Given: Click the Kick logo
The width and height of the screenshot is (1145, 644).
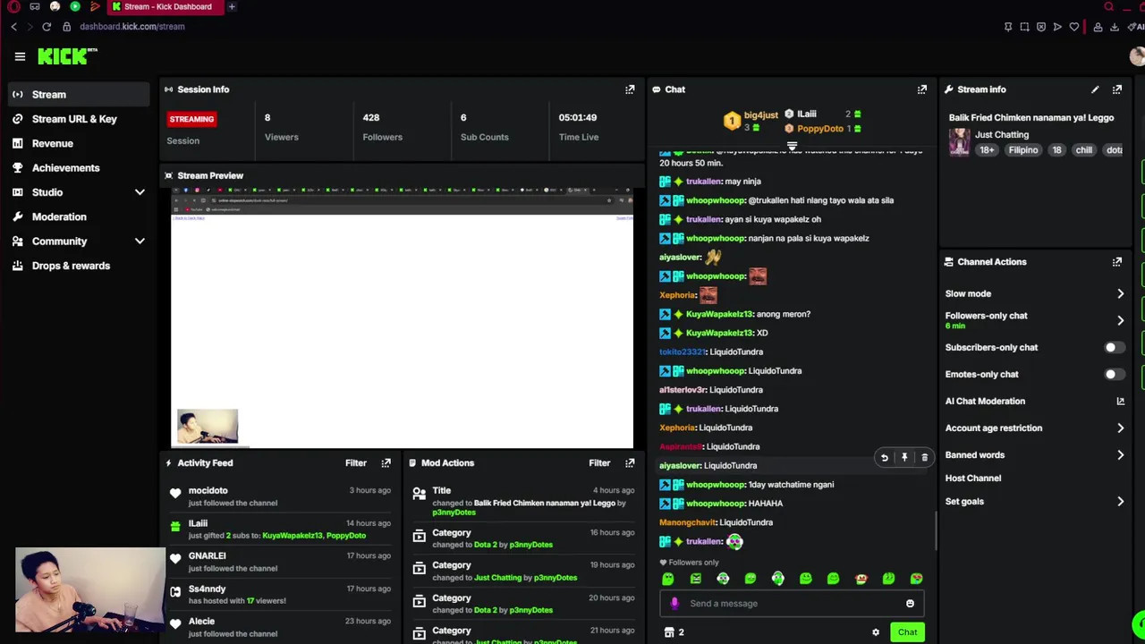Looking at the screenshot, I should (67, 56).
